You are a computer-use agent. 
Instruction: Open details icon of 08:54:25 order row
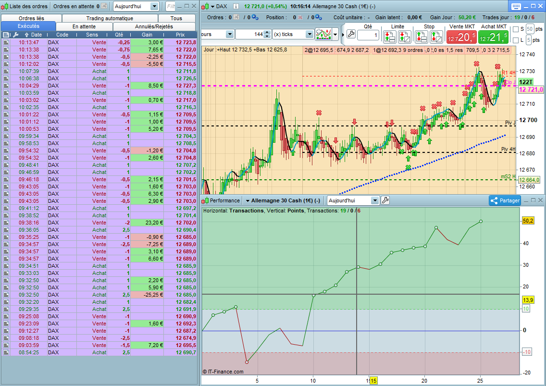click(x=6, y=352)
